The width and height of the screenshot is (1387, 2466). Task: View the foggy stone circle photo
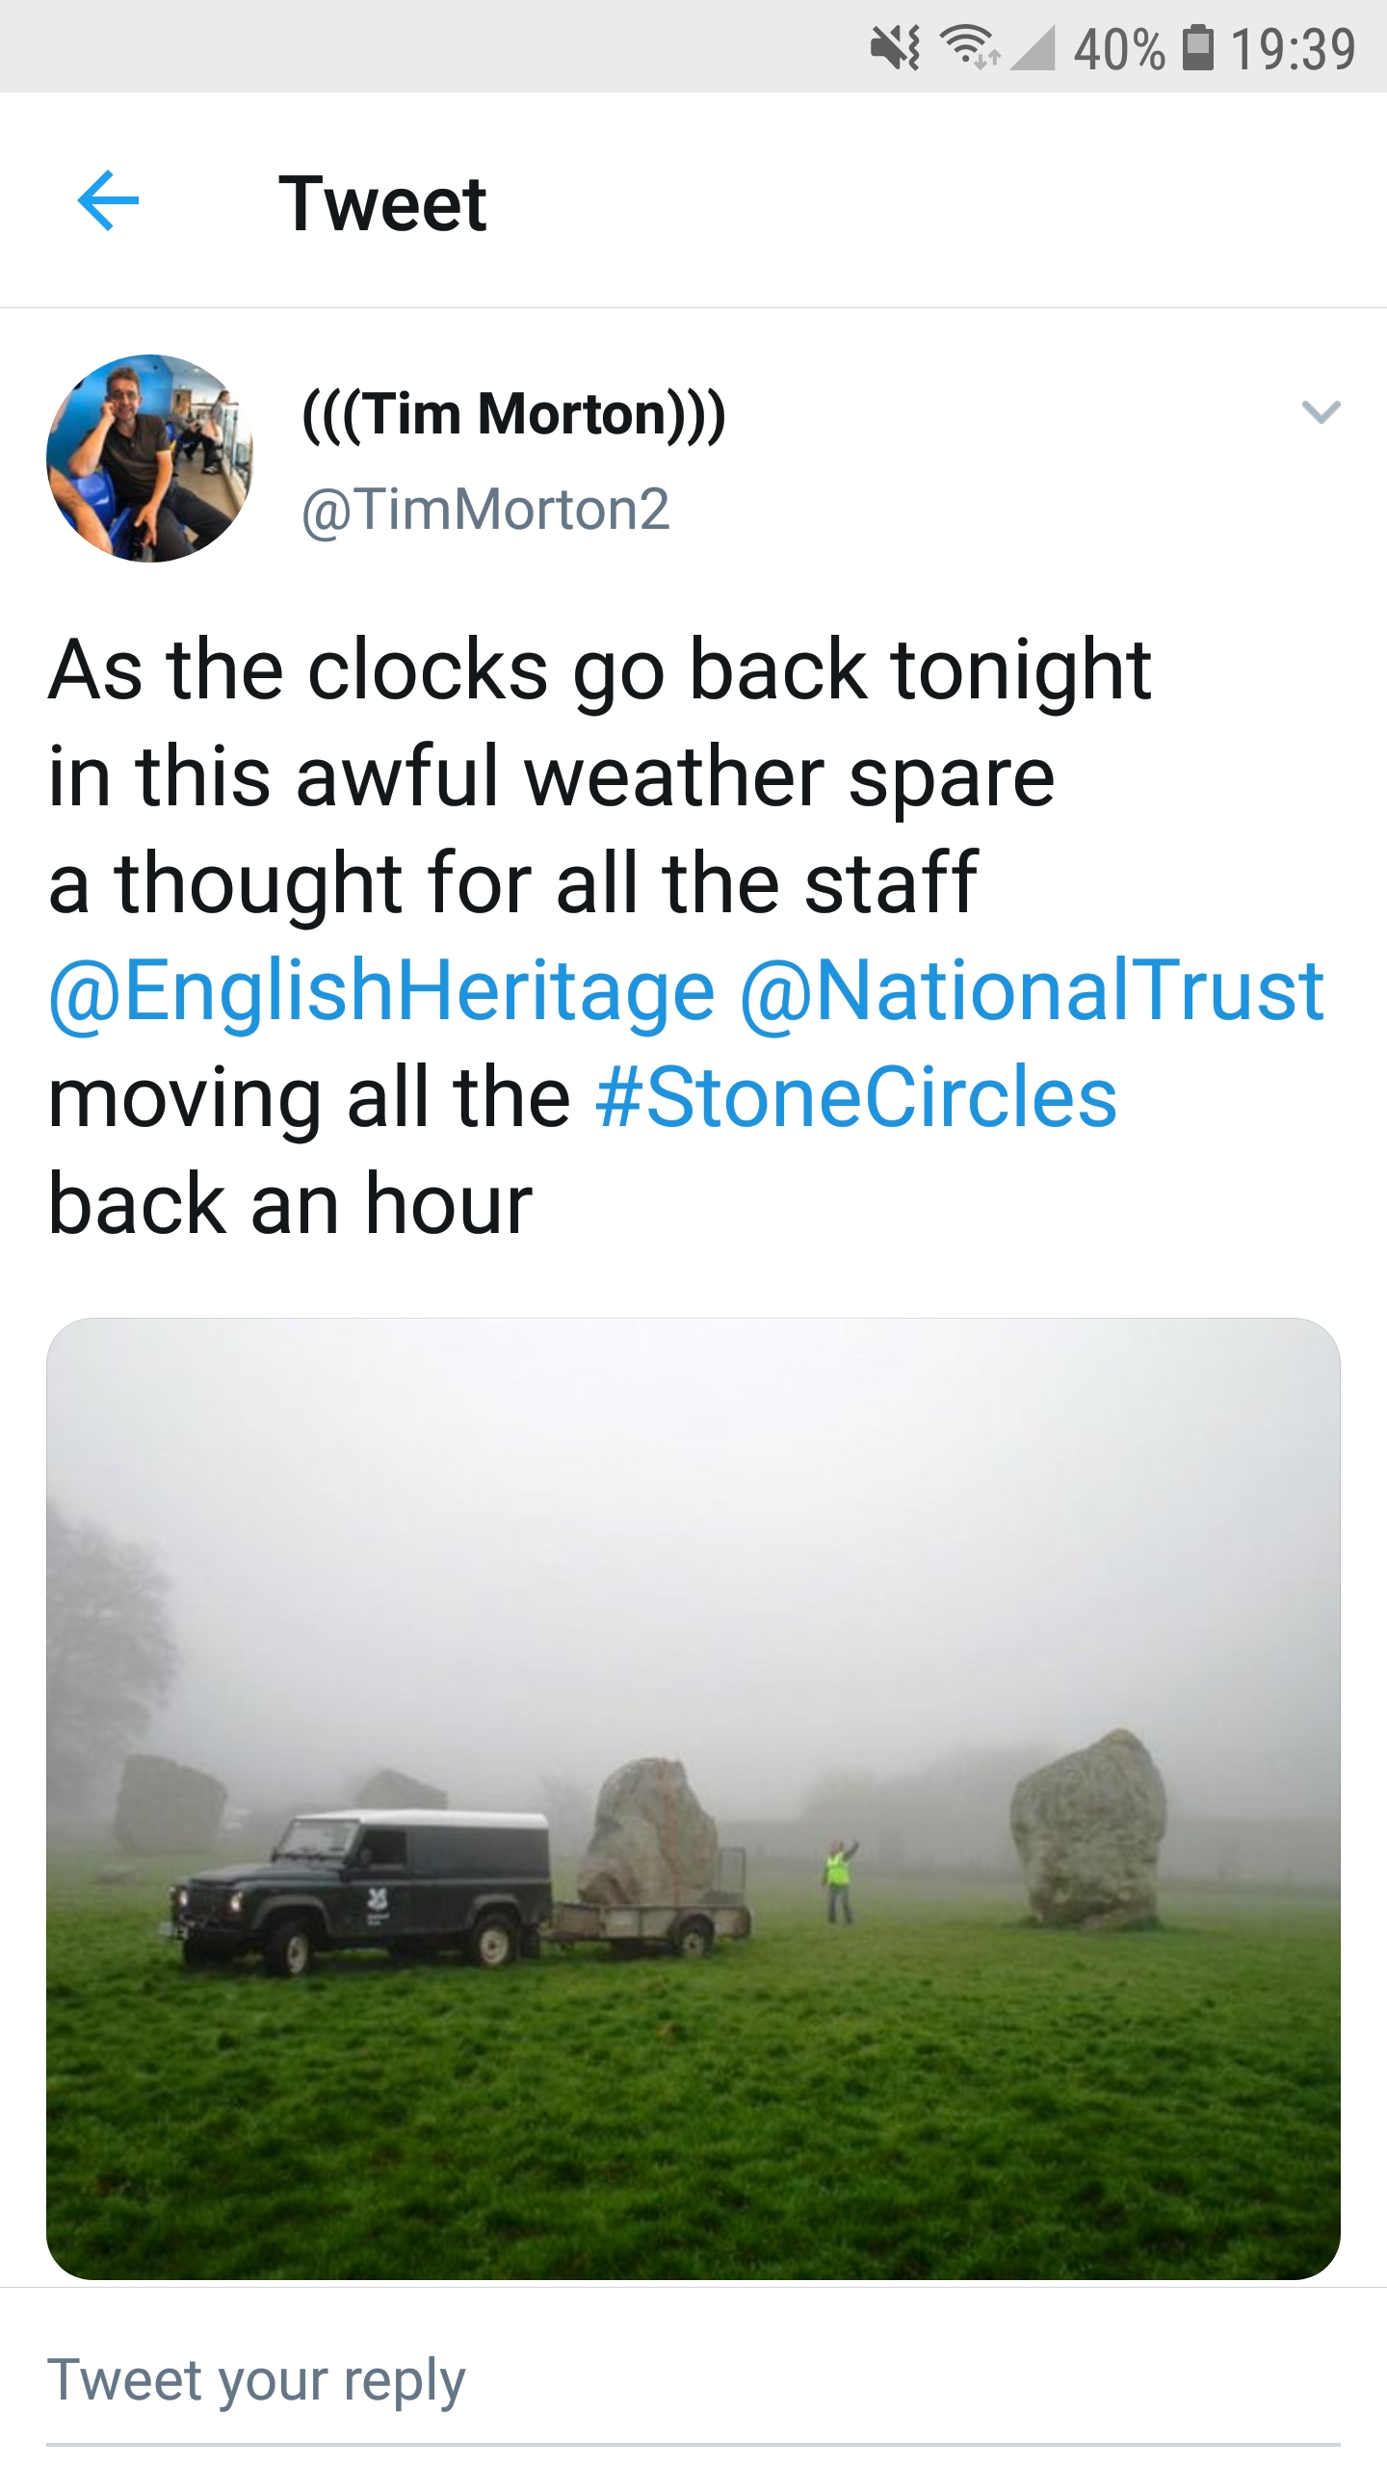(693, 1799)
